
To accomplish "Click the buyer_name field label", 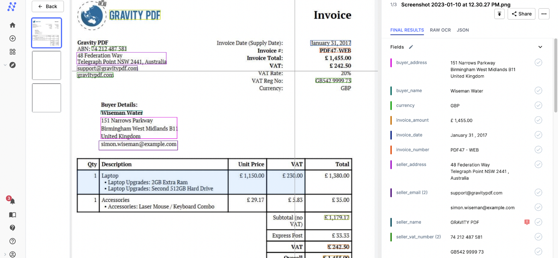I will (409, 91).
